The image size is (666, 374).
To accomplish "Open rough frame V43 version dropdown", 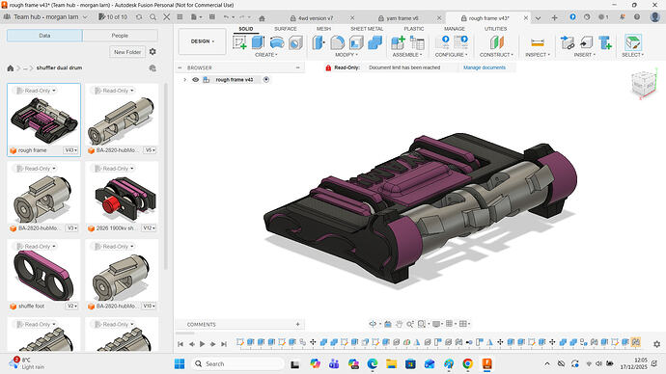I will point(70,150).
